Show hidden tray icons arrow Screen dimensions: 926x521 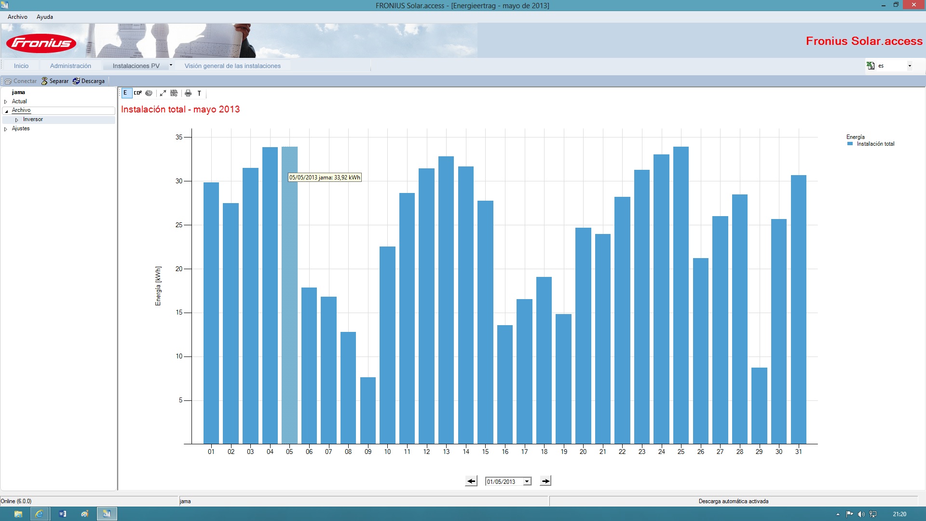click(838, 514)
